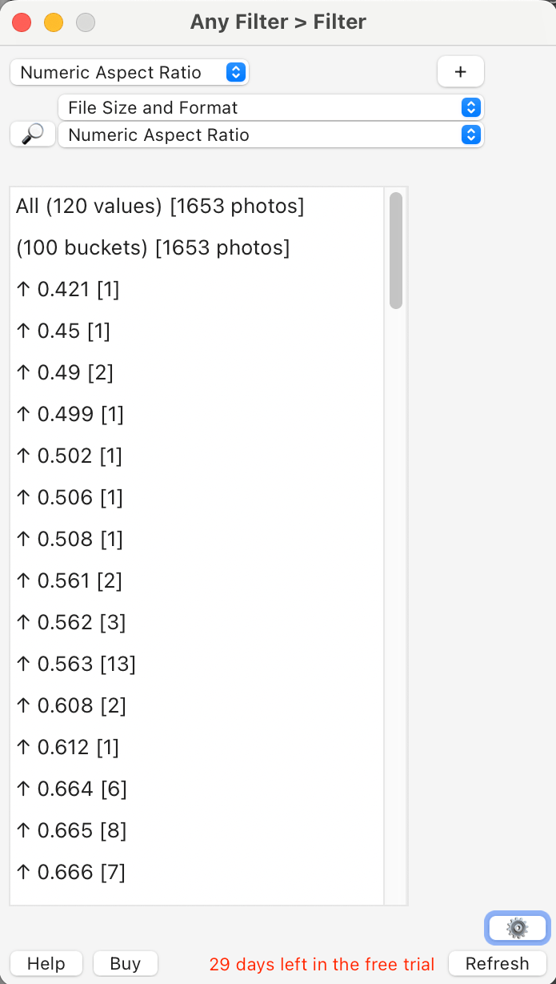This screenshot has height=984, width=556.
Task: Select aspect ratio 0.665 near the list bottom
Action: click(70, 830)
